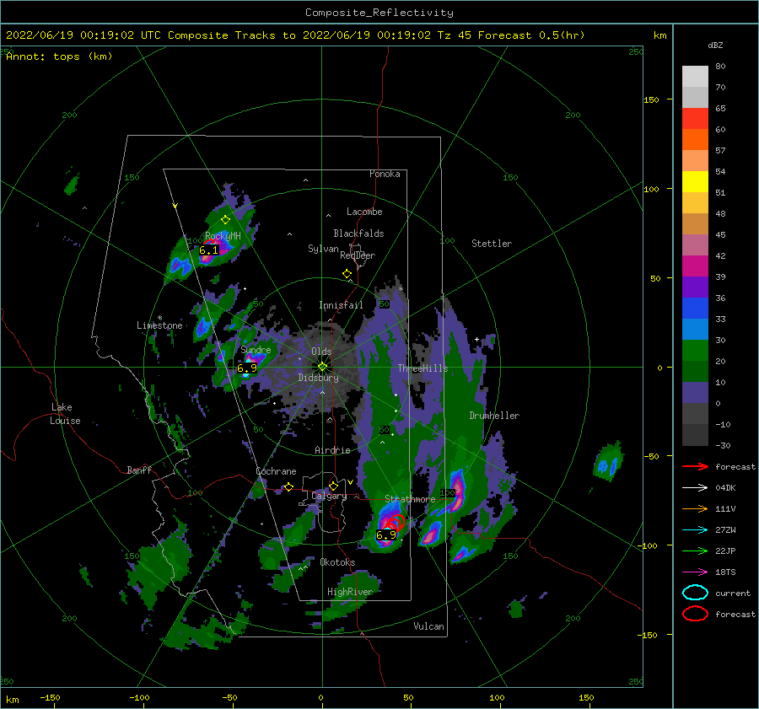Click the Innisfail town label
The height and width of the screenshot is (709, 759).
(x=341, y=305)
